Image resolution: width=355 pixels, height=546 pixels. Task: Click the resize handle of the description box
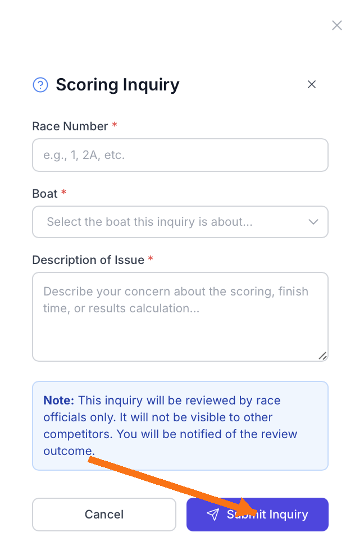tap(323, 355)
